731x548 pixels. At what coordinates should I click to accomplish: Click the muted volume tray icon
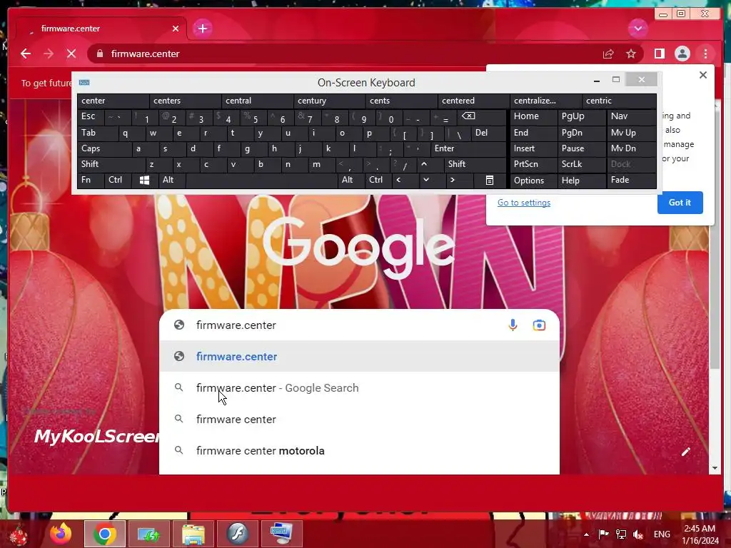click(x=638, y=534)
